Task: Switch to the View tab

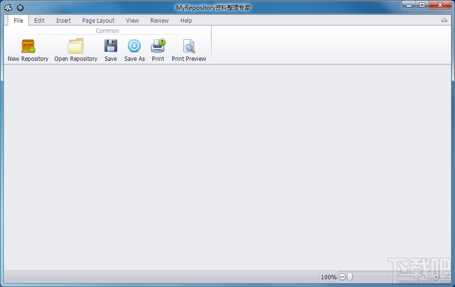Action: tap(132, 21)
